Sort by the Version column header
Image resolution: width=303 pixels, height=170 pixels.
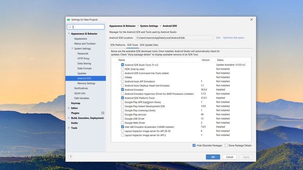pos(205,60)
